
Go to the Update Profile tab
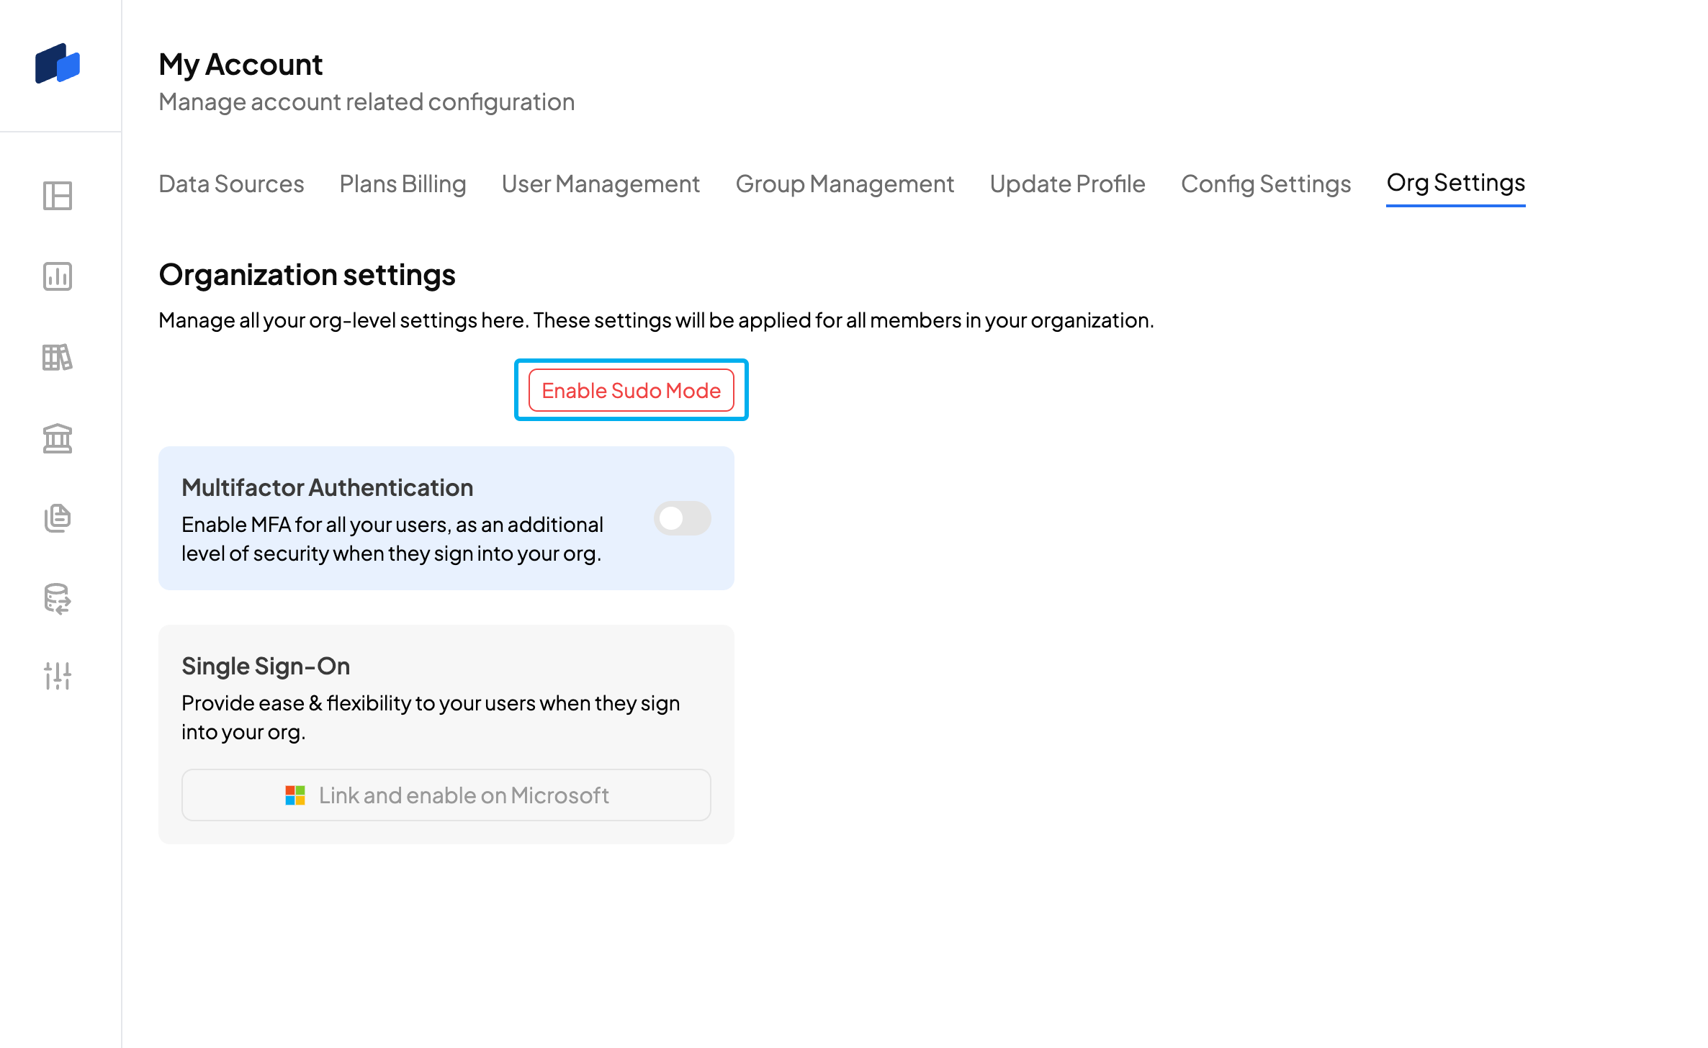coord(1067,184)
